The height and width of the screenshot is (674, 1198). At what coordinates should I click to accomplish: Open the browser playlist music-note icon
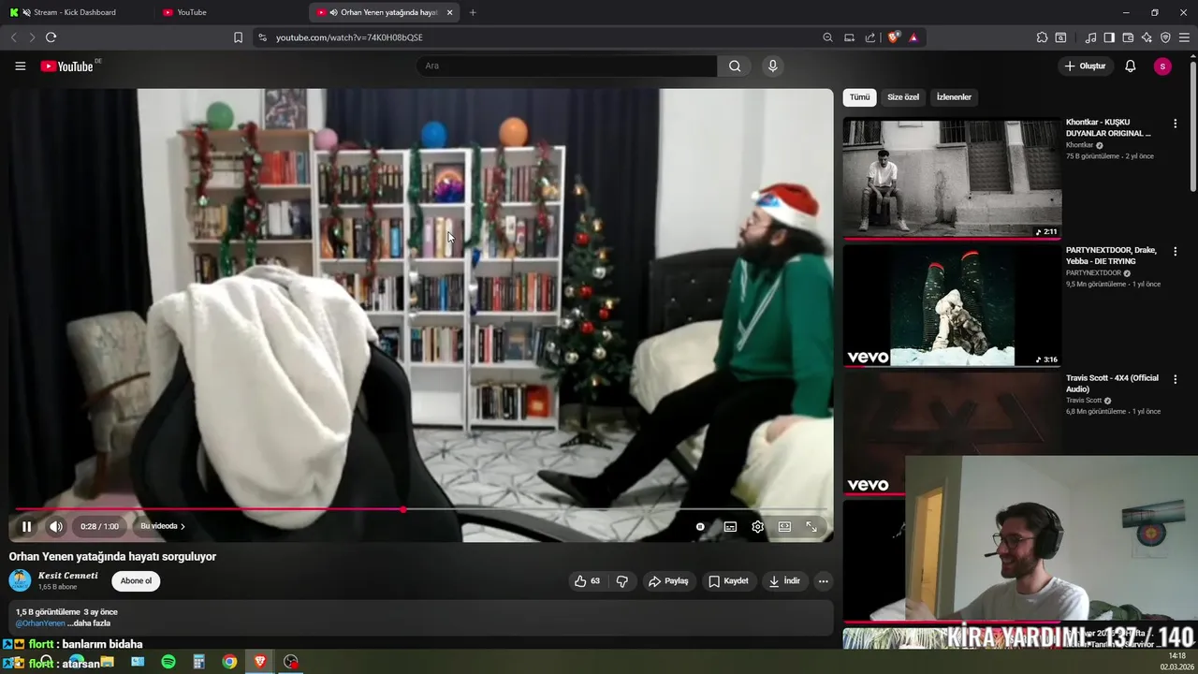point(1090,37)
